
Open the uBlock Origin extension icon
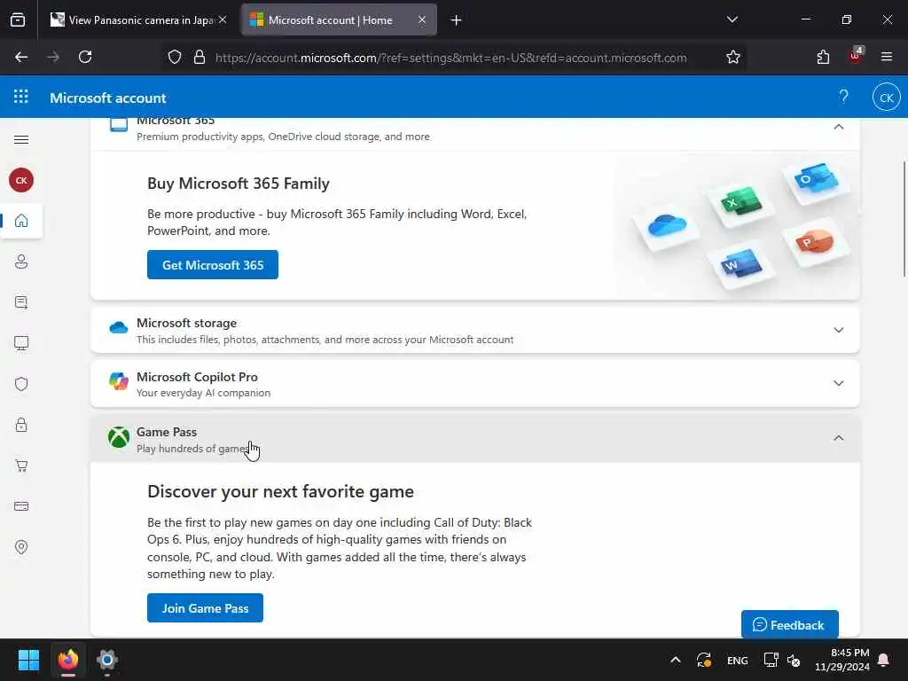coord(856,56)
